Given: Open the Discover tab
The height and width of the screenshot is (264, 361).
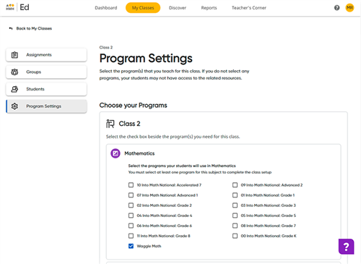Looking at the screenshot, I should pyautogui.click(x=178, y=8).
